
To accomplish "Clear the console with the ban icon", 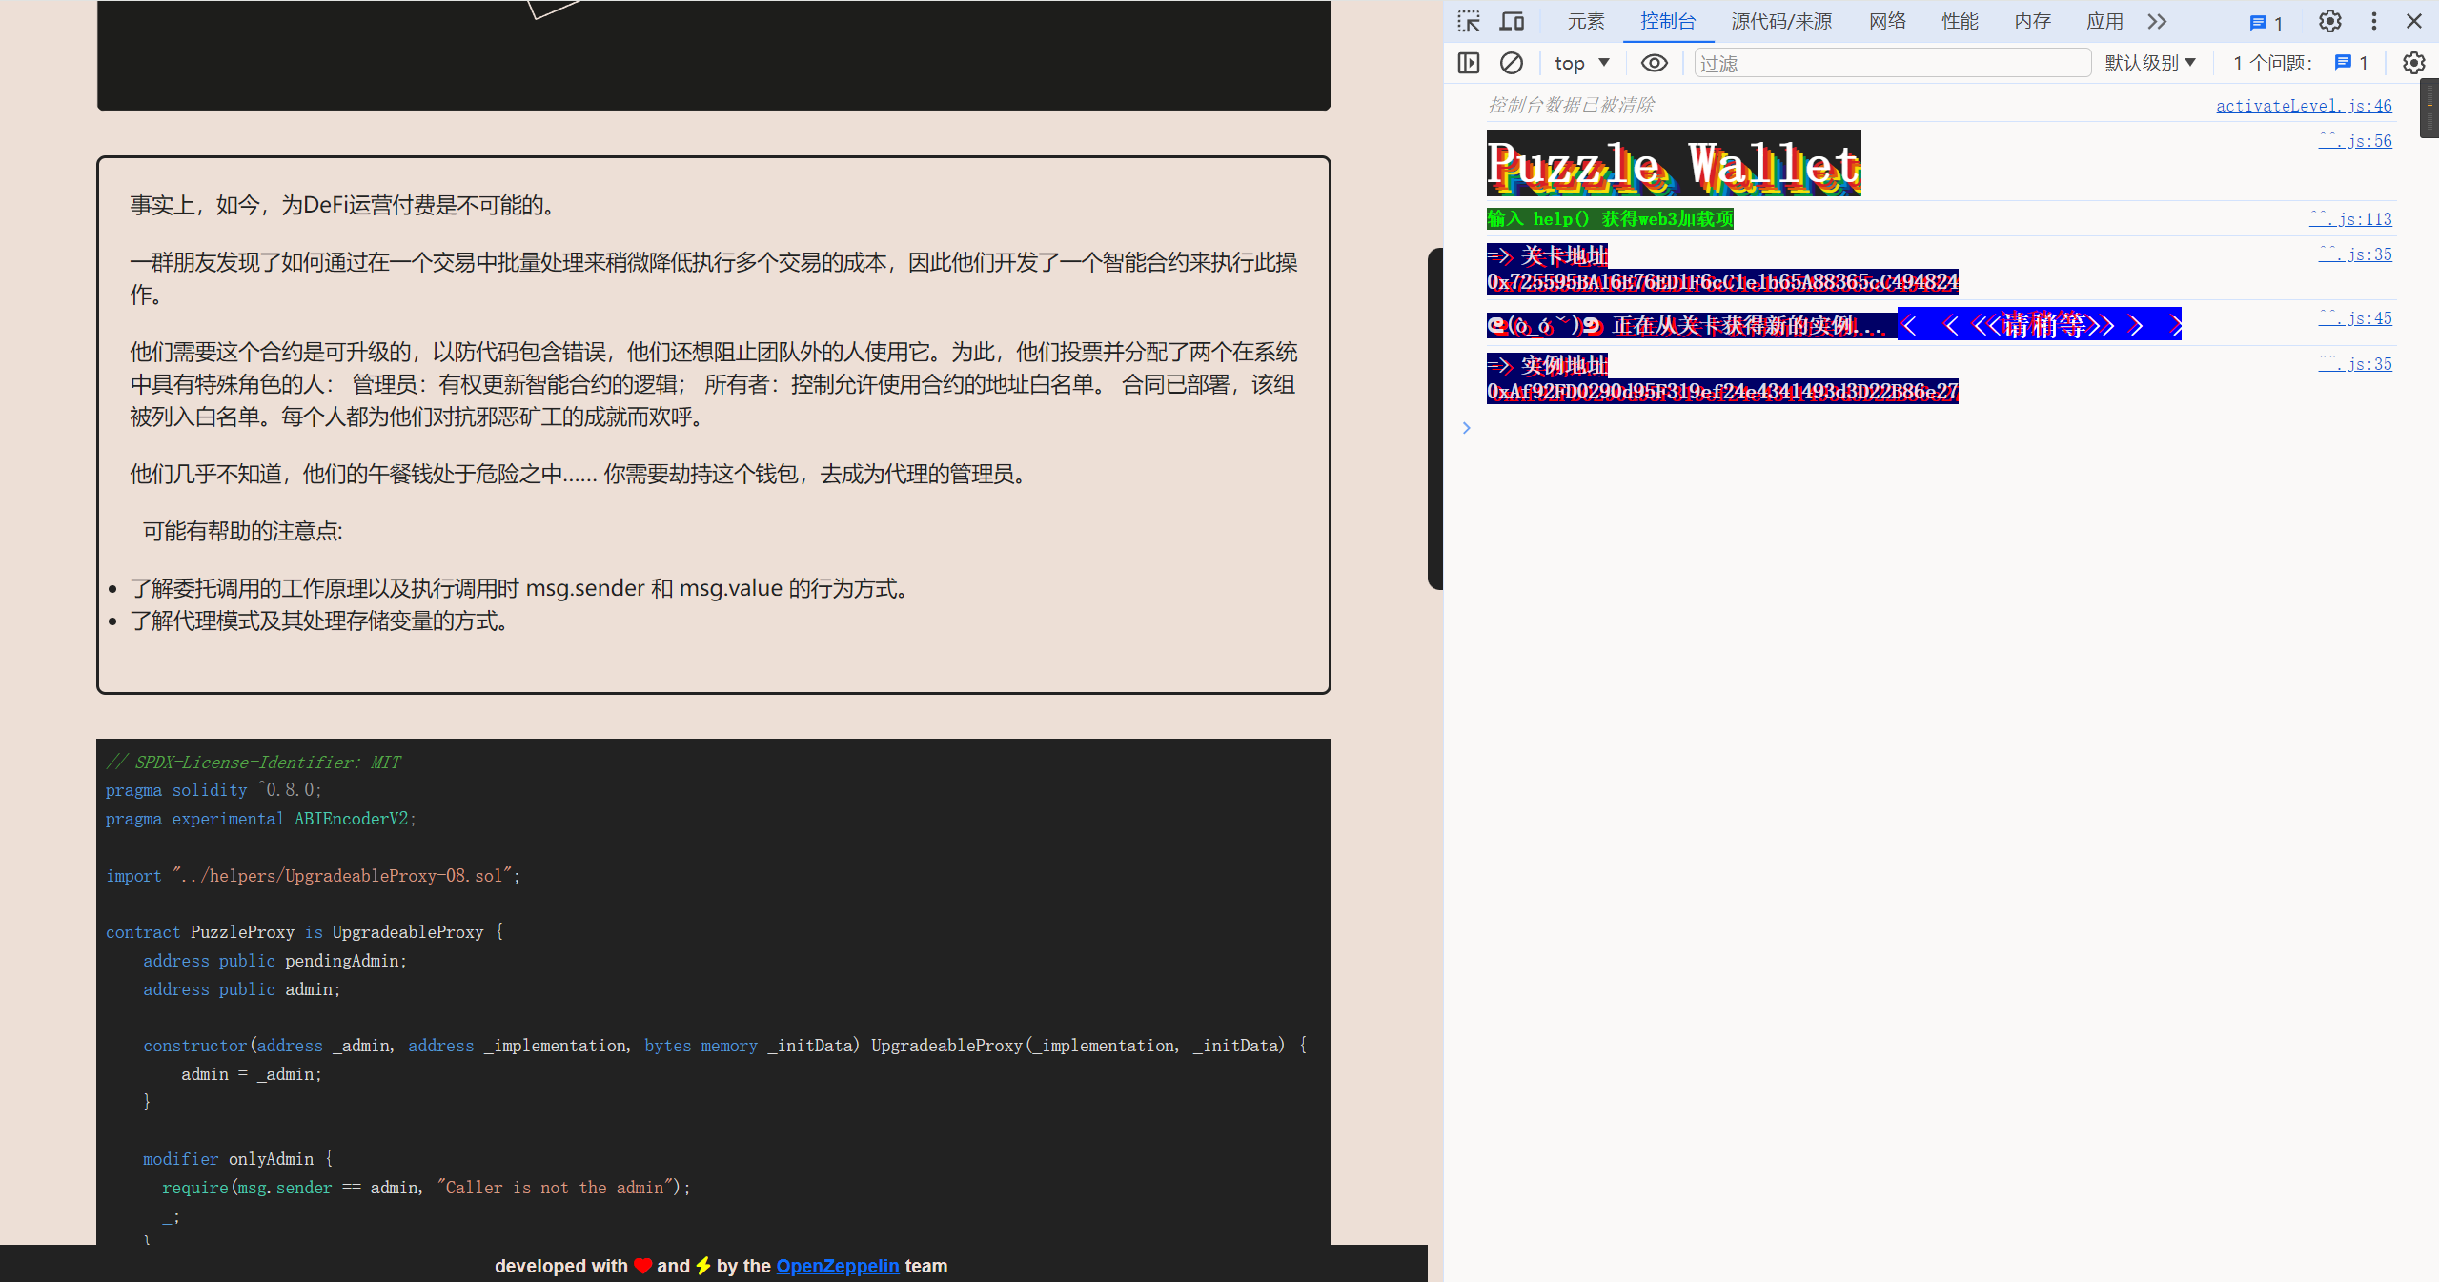I will coord(1512,63).
